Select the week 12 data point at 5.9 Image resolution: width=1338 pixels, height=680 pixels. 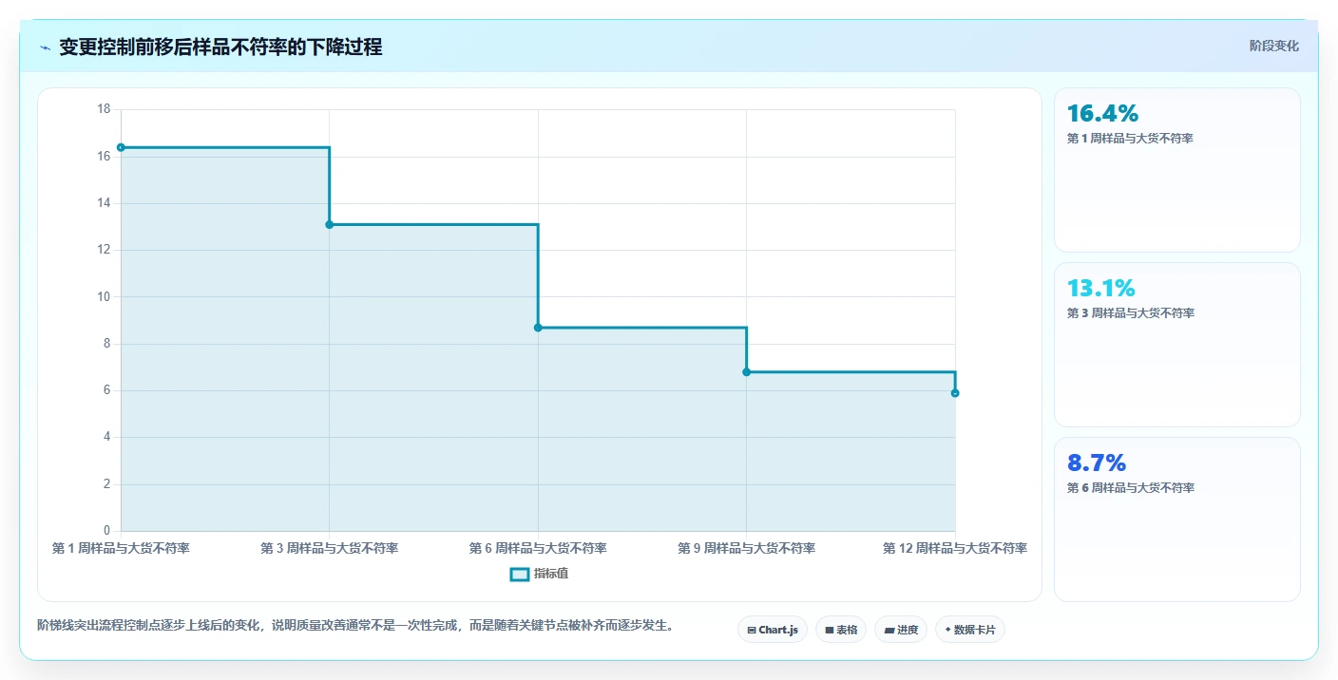coord(955,393)
